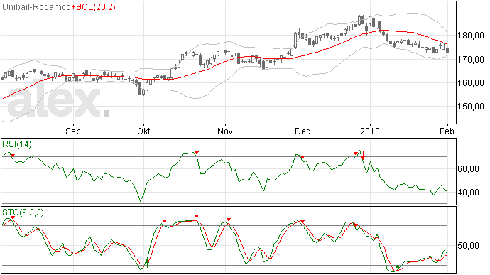Click the stochastic 50,00 axis value
Screen dimensions: 490x275
click(468, 246)
